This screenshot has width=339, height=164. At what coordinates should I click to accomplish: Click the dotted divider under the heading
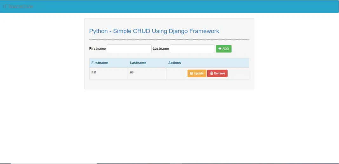[x=169, y=39]
